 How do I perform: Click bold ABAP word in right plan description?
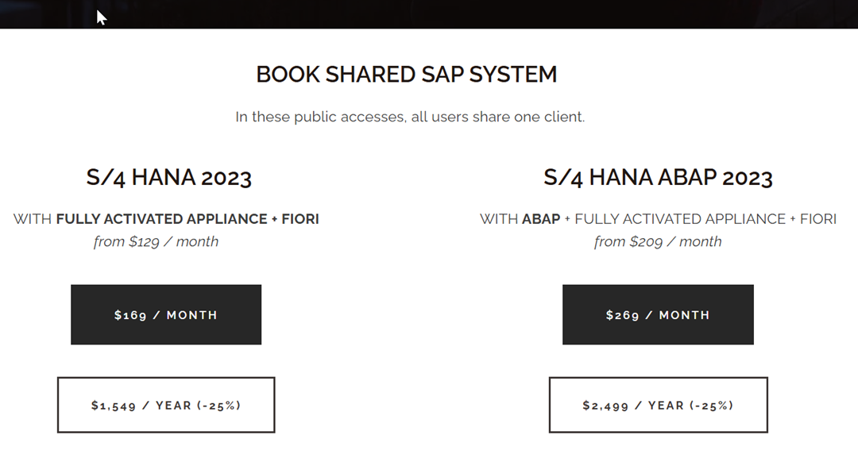click(541, 219)
